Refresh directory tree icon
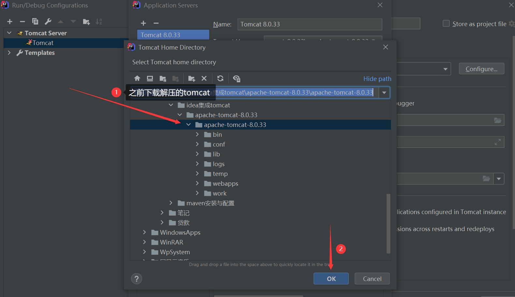515x297 pixels. click(220, 78)
